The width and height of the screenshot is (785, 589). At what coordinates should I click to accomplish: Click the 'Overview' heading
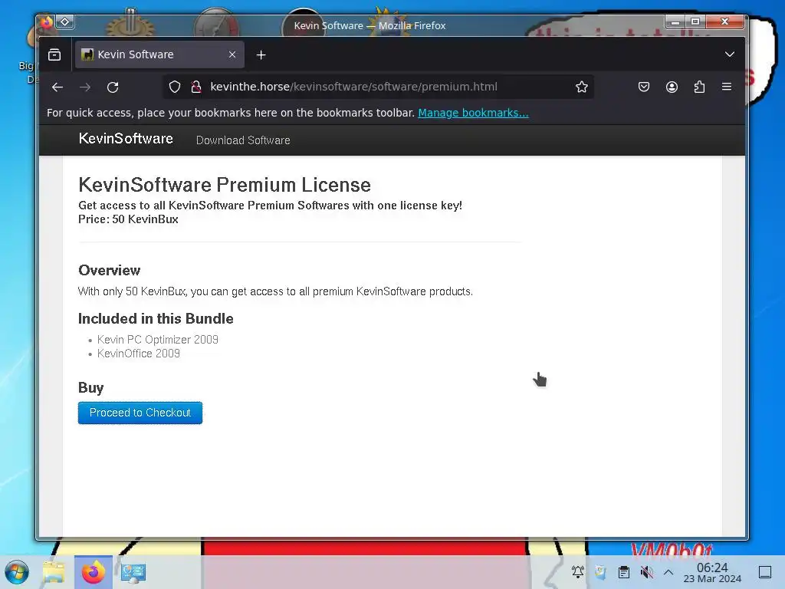109,271
